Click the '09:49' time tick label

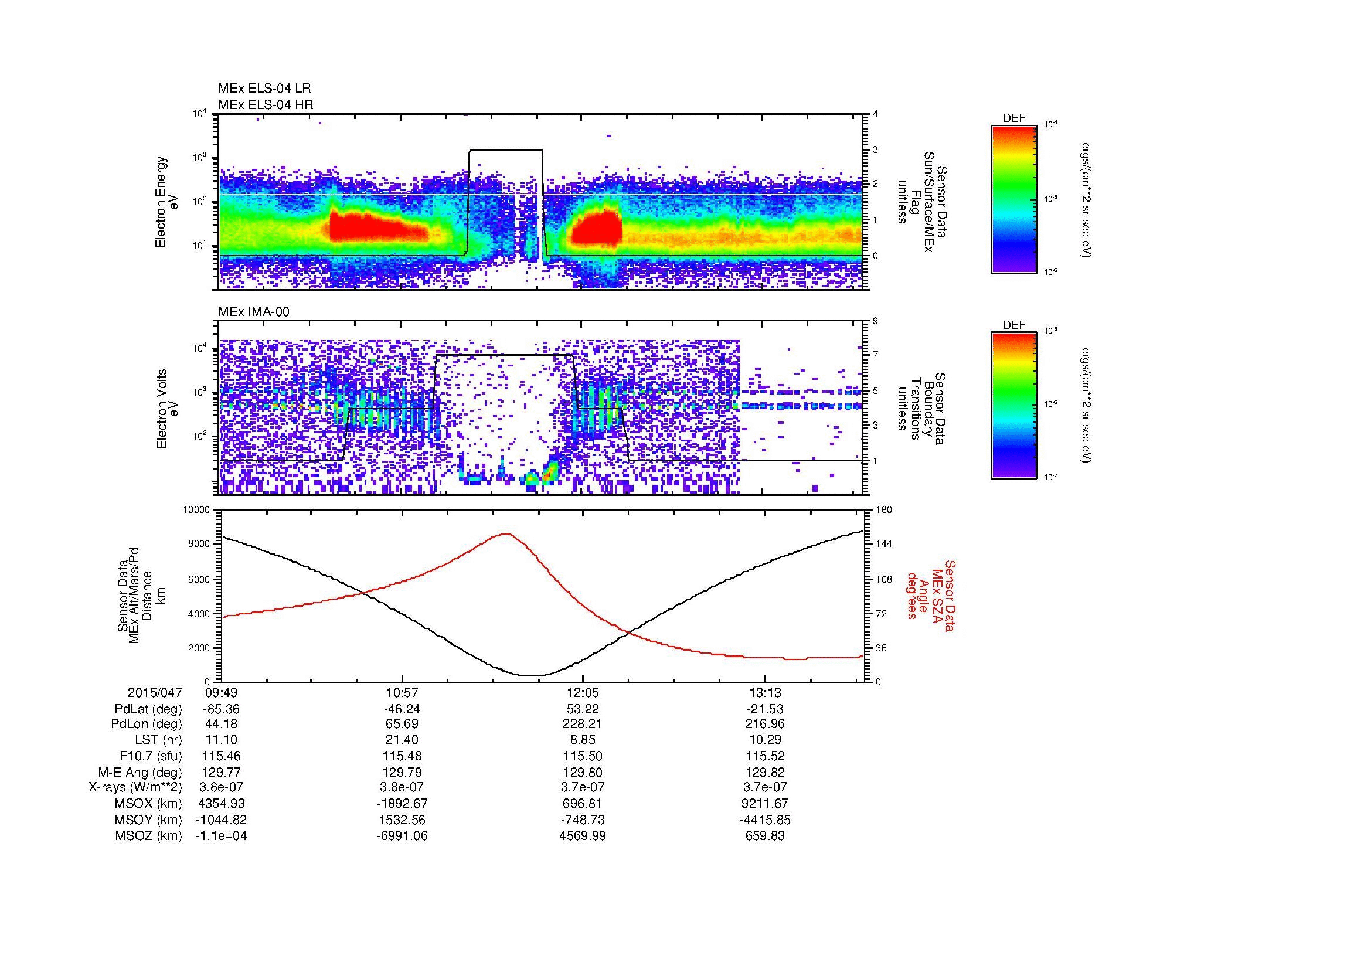(x=221, y=693)
